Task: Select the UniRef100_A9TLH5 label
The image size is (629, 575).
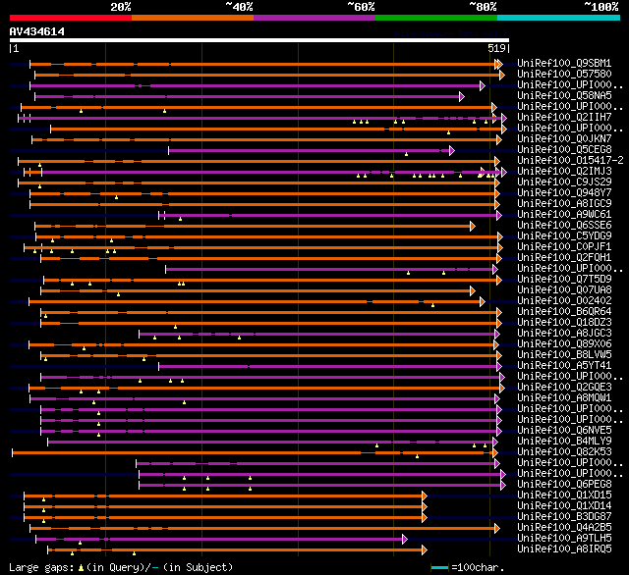Action: pyautogui.click(x=564, y=539)
